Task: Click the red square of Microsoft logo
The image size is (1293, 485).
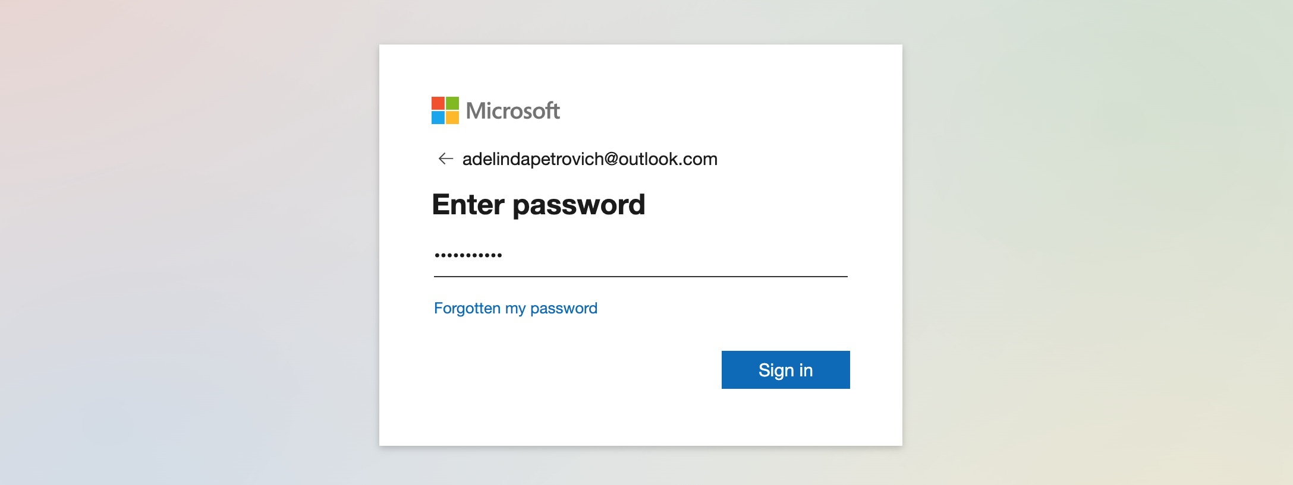Action: point(438,103)
